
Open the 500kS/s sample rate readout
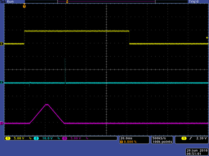click(x=159, y=138)
